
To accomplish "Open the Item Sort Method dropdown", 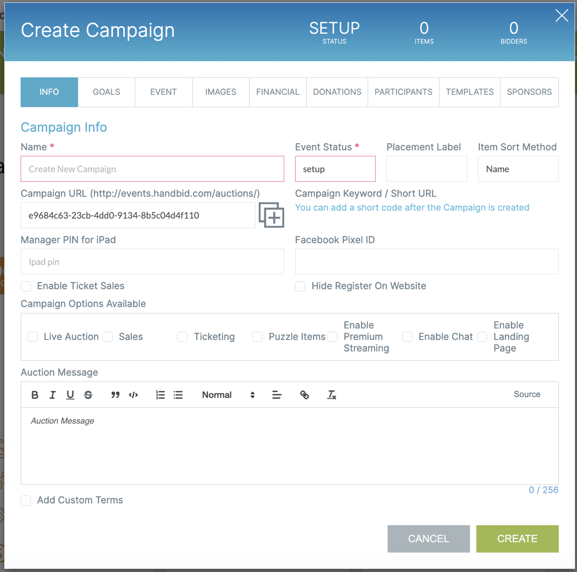I will [x=518, y=169].
